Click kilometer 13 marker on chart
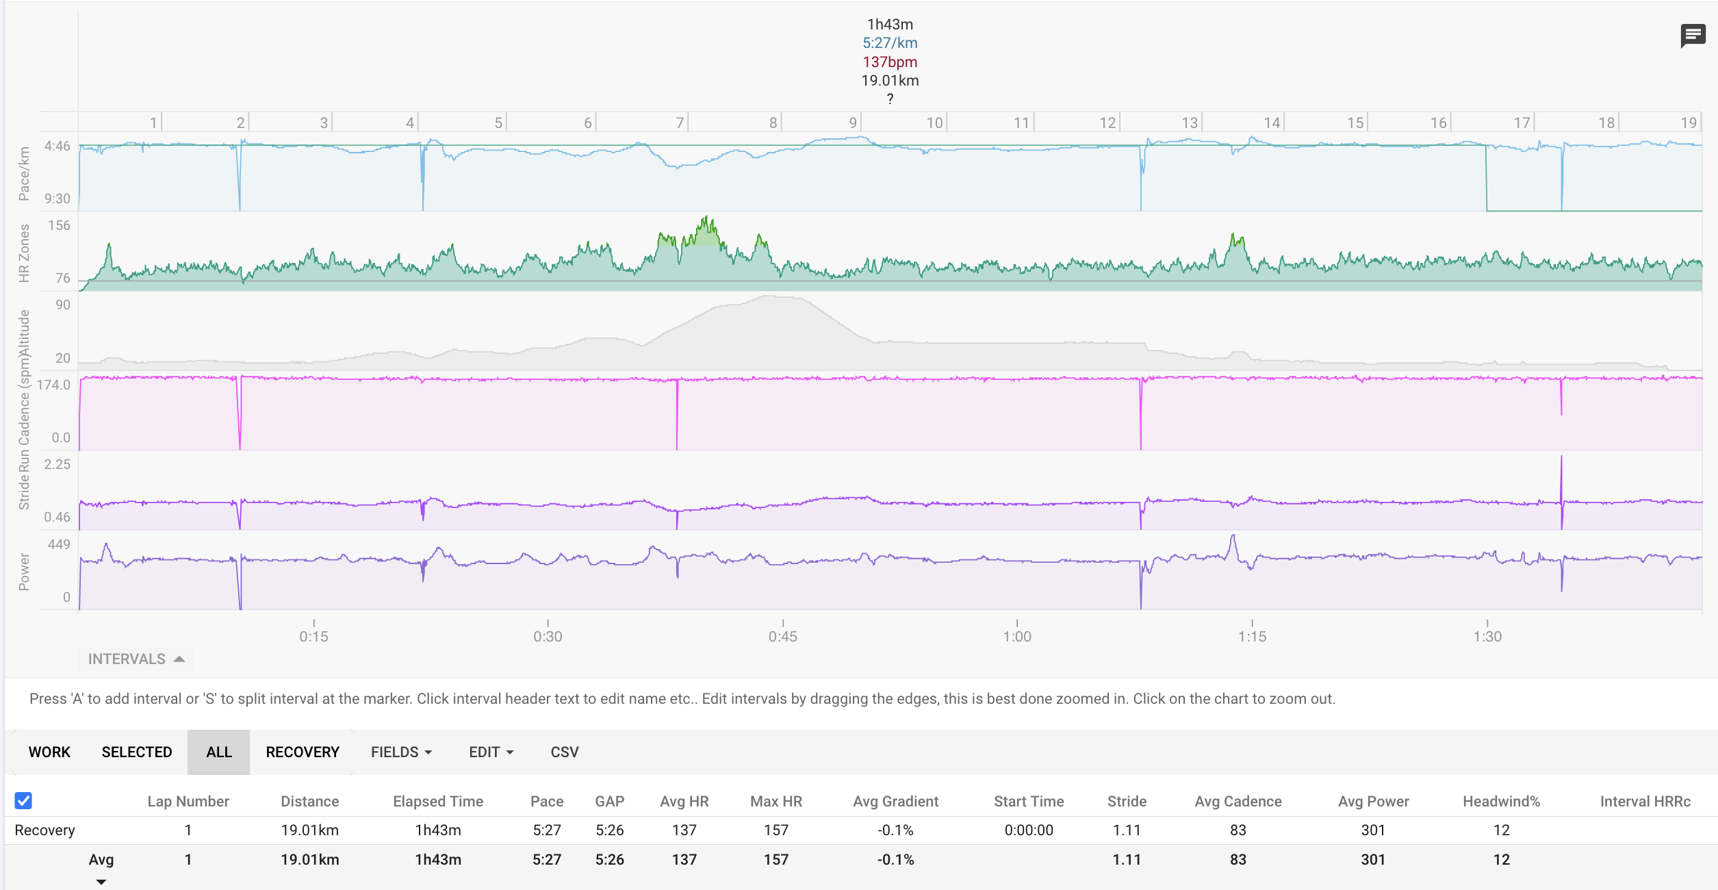This screenshot has height=890, width=1718. 1190,123
